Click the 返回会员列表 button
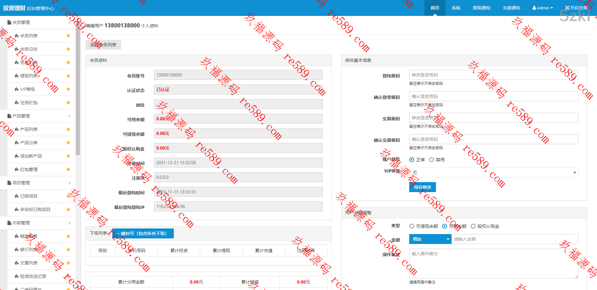 (103, 45)
